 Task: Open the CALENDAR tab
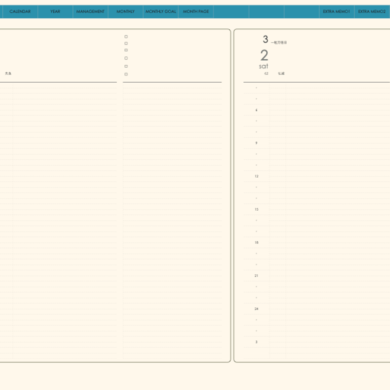pyautogui.click(x=20, y=11)
